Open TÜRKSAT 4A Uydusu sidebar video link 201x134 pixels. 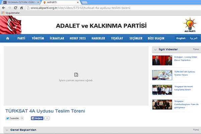[185, 73]
